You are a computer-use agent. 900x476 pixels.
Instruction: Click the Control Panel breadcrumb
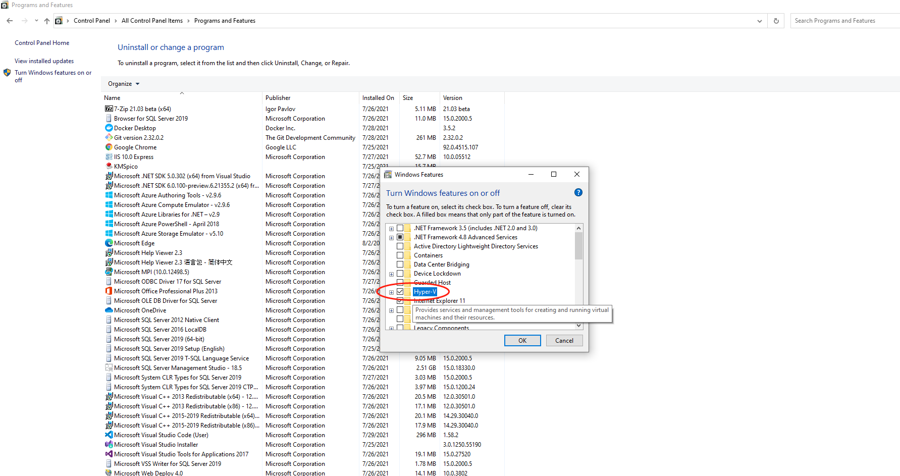pyautogui.click(x=92, y=21)
